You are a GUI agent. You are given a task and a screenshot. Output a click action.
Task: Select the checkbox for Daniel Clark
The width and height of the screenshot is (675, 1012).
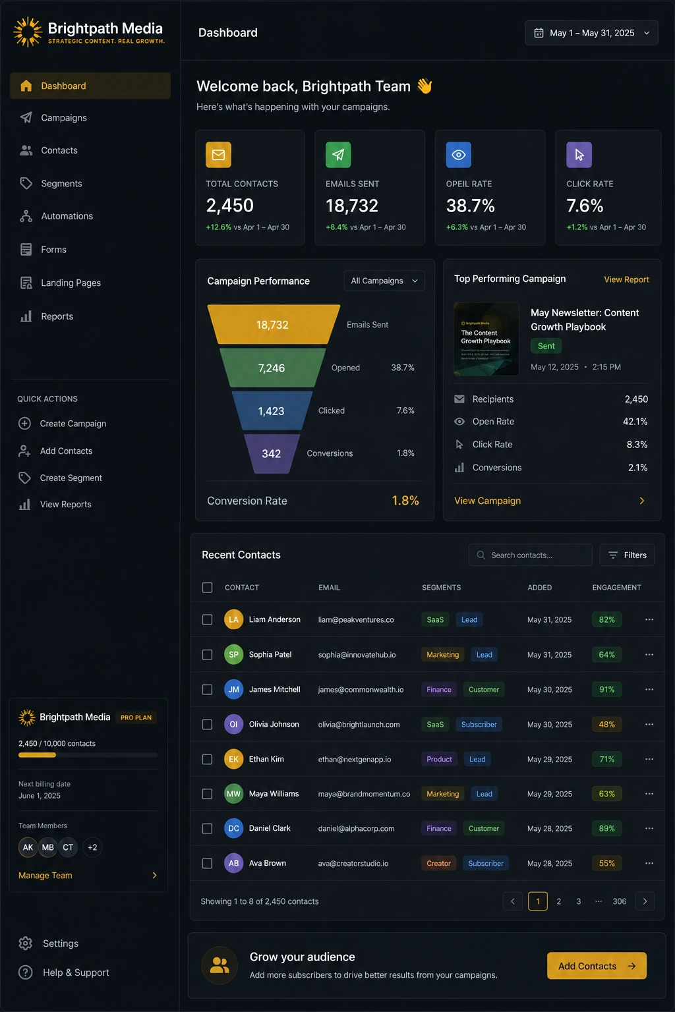[207, 828]
